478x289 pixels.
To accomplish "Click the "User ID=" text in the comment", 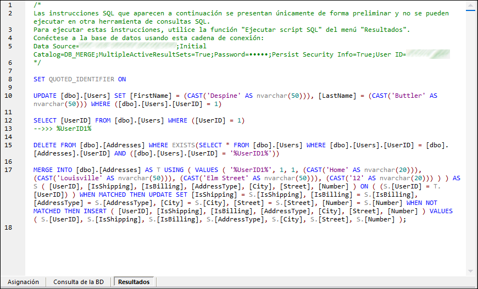I will coord(391,54).
